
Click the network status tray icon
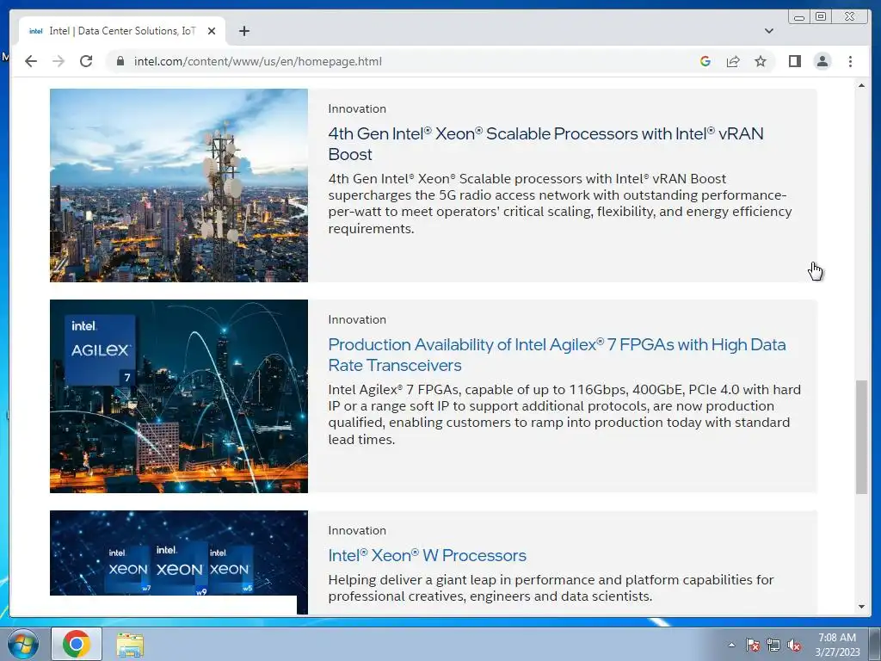coord(773,645)
